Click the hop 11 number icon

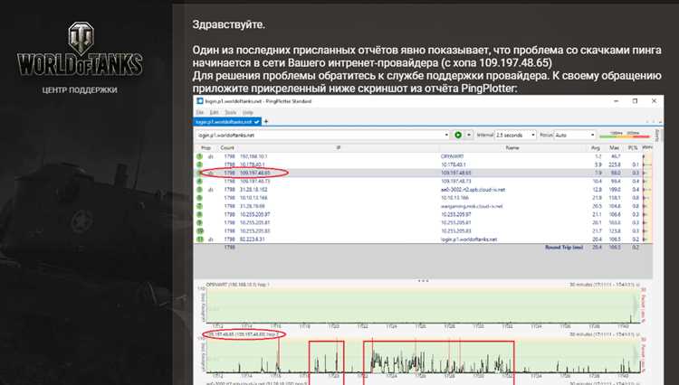200,239
